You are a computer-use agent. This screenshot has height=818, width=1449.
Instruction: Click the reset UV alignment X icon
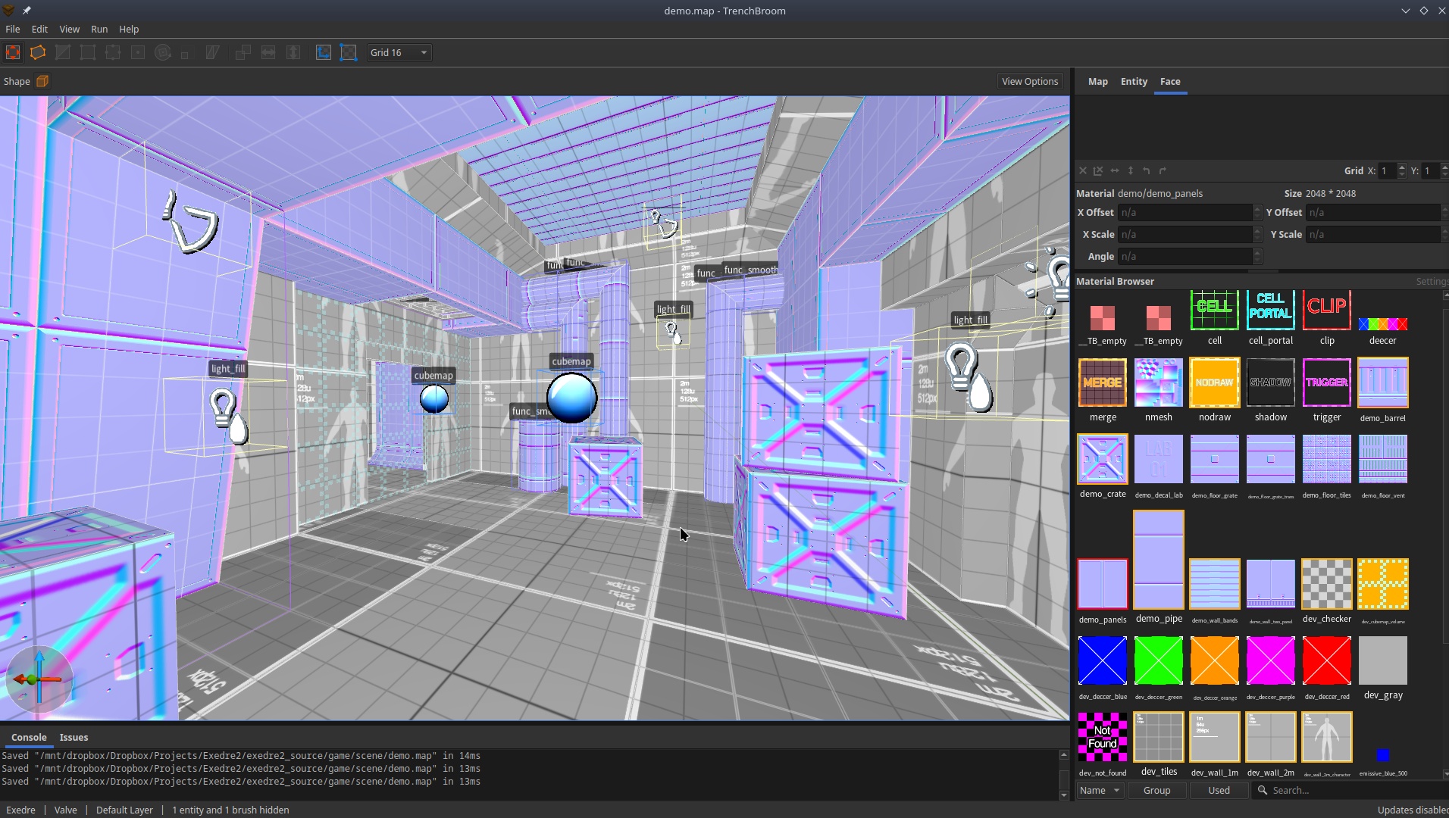pos(1083,171)
